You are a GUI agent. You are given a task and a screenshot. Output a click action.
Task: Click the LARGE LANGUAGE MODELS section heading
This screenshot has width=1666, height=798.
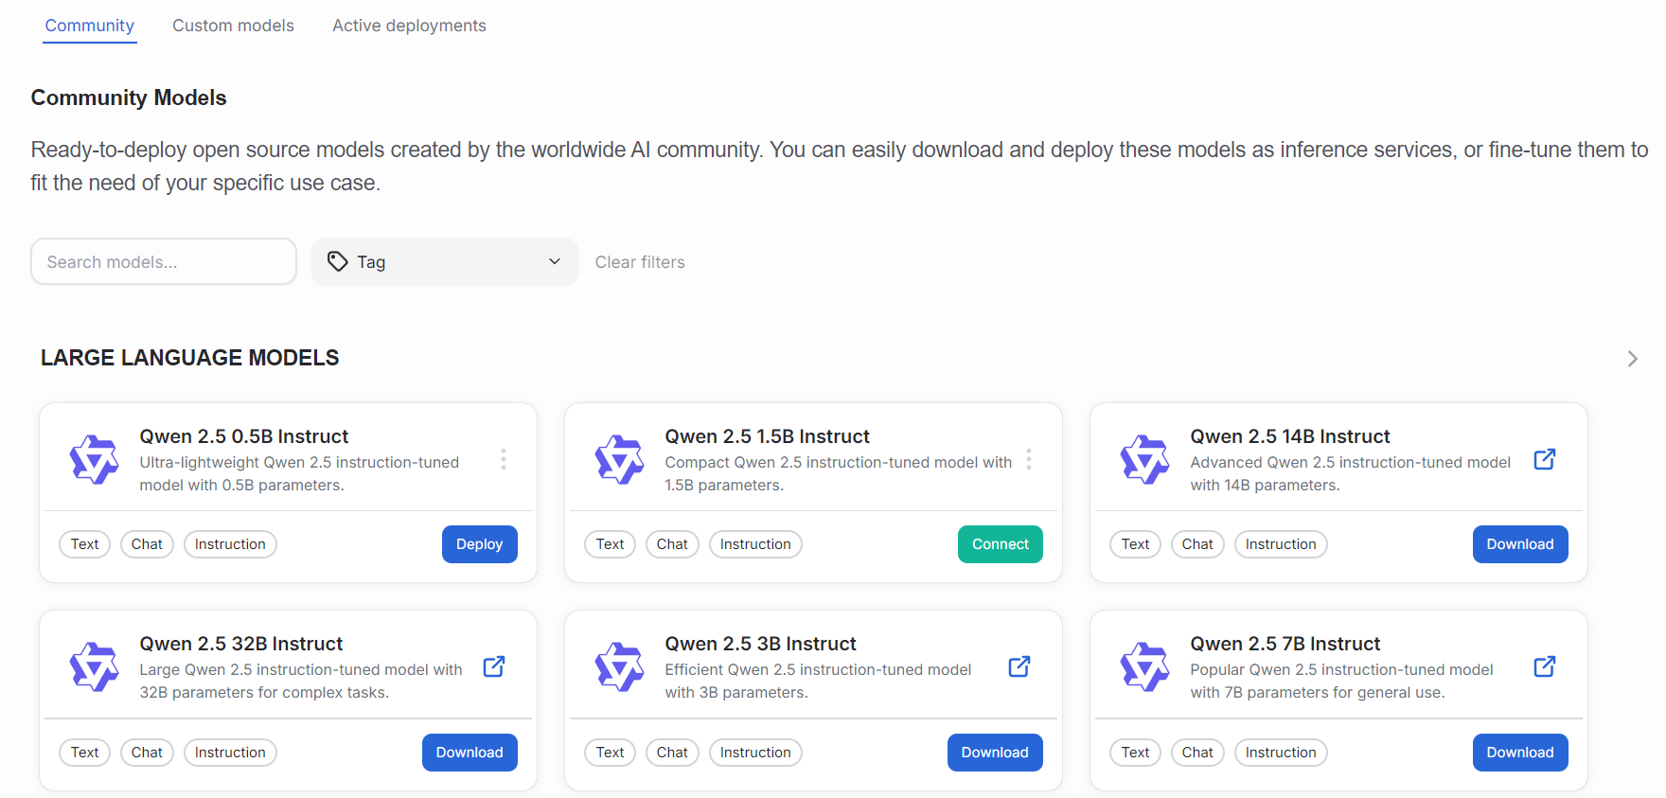pos(189,358)
